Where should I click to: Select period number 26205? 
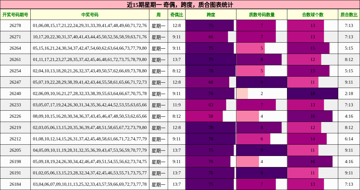[15, 150]
